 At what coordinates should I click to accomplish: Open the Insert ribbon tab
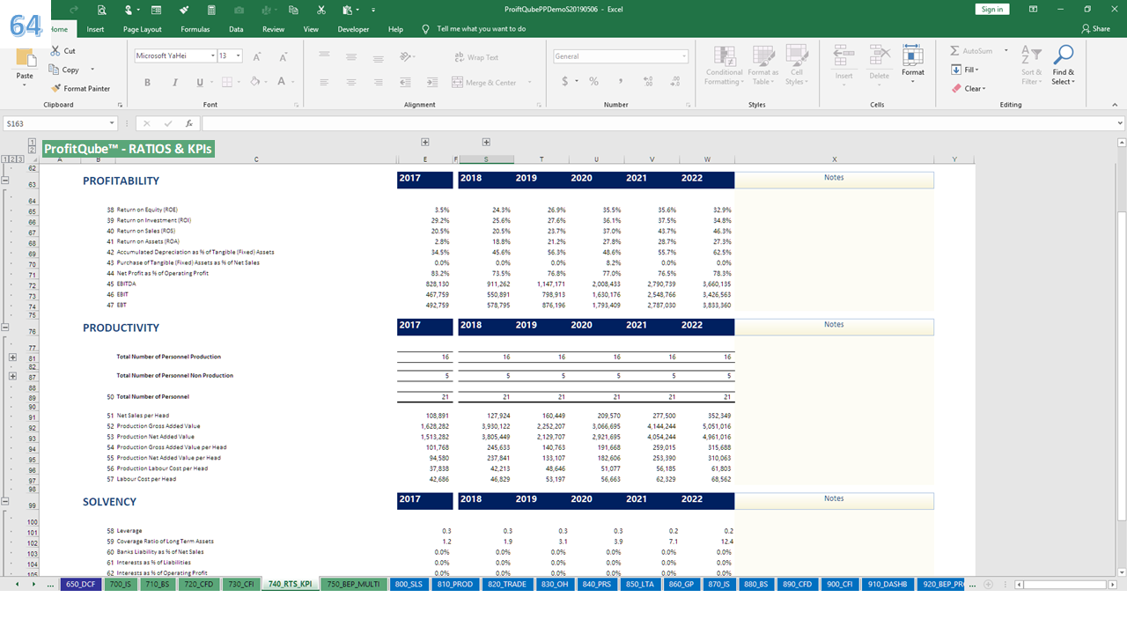pyautogui.click(x=95, y=29)
